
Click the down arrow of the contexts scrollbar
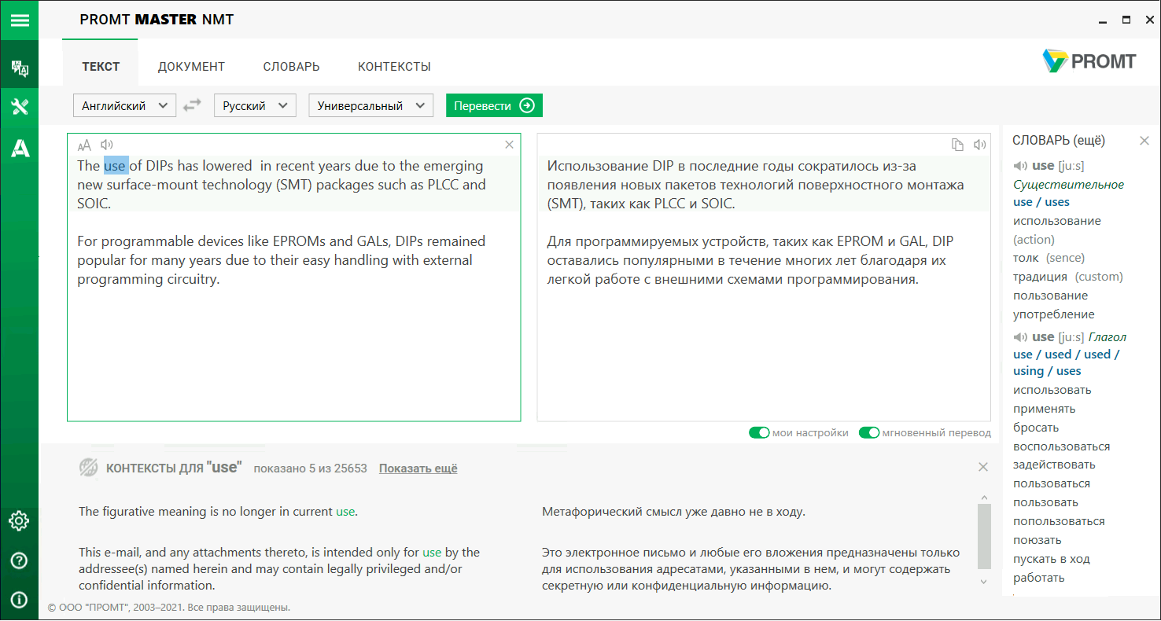(984, 581)
